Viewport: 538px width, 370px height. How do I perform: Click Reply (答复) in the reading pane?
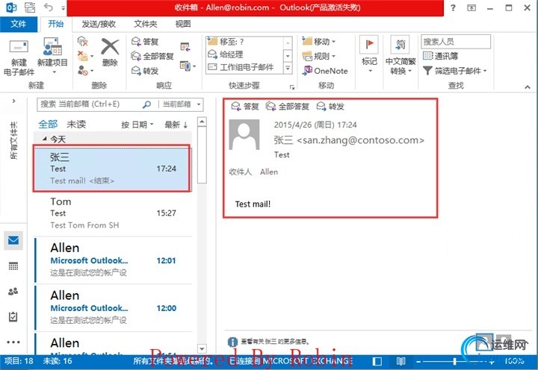(244, 107)
